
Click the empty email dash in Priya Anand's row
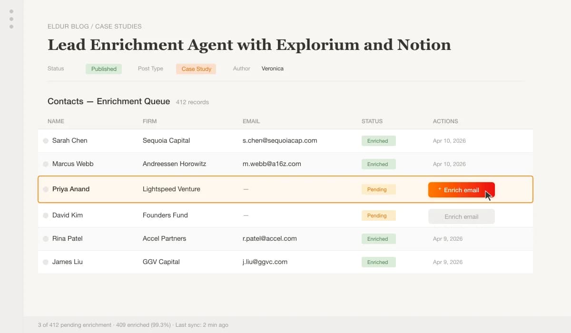(246, 189)
